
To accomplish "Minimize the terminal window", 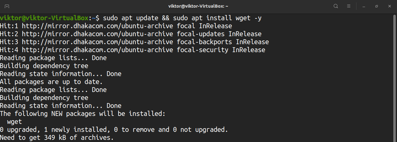I will [364, 6].
